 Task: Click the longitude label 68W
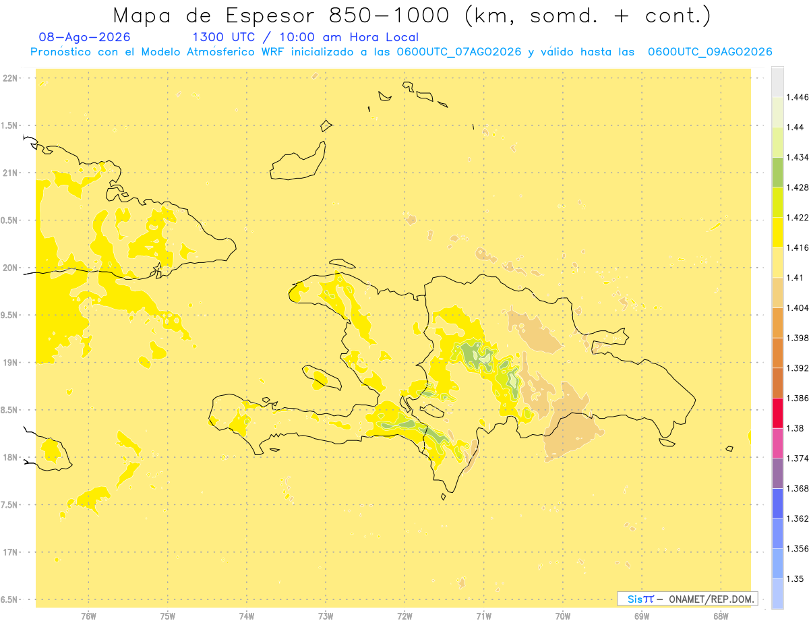tap(721, 616)
